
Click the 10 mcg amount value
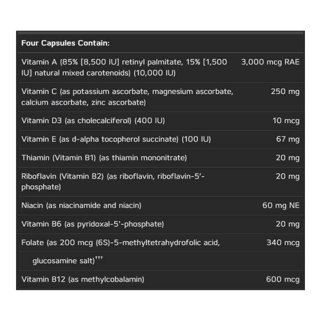[x=286, y=121]
